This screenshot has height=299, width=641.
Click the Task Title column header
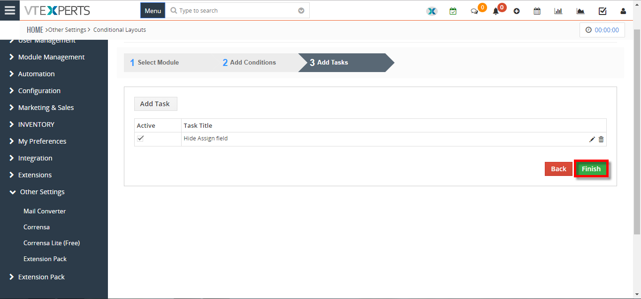coord(198,125)
